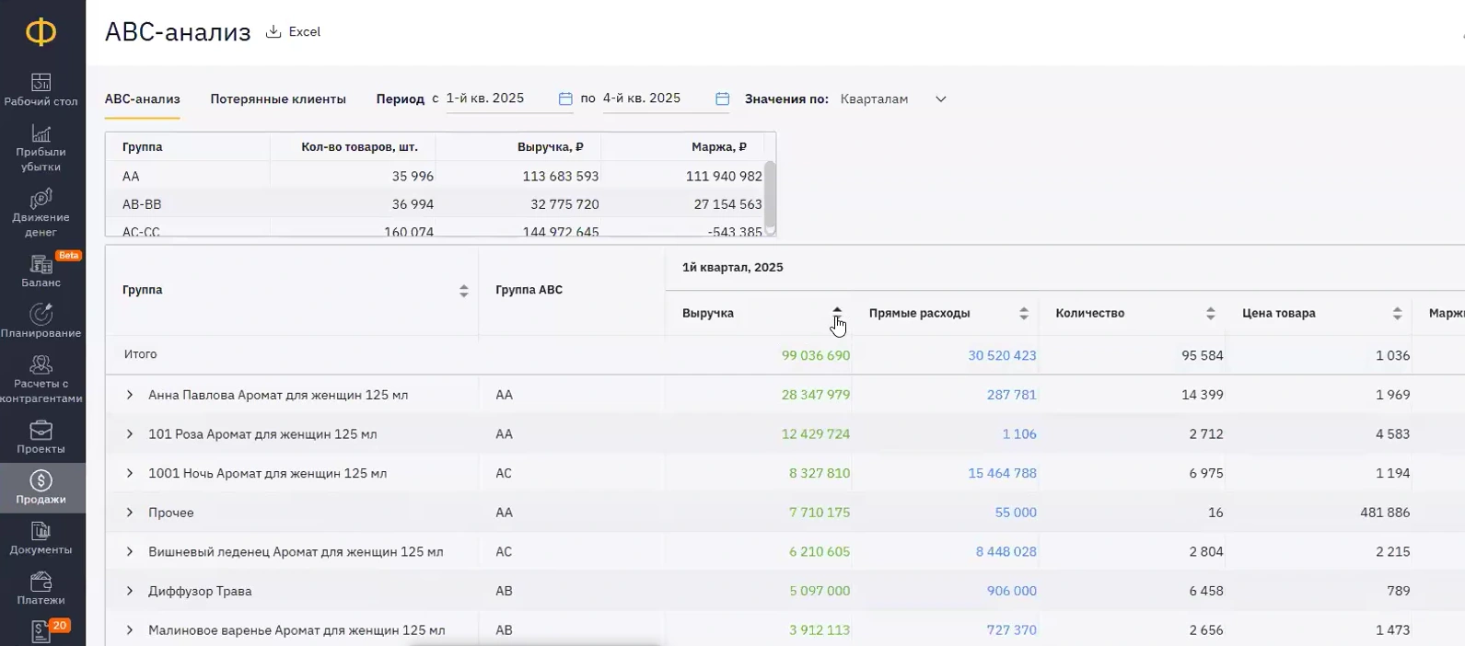Switch to Потерянные клиенты tab

278,98
